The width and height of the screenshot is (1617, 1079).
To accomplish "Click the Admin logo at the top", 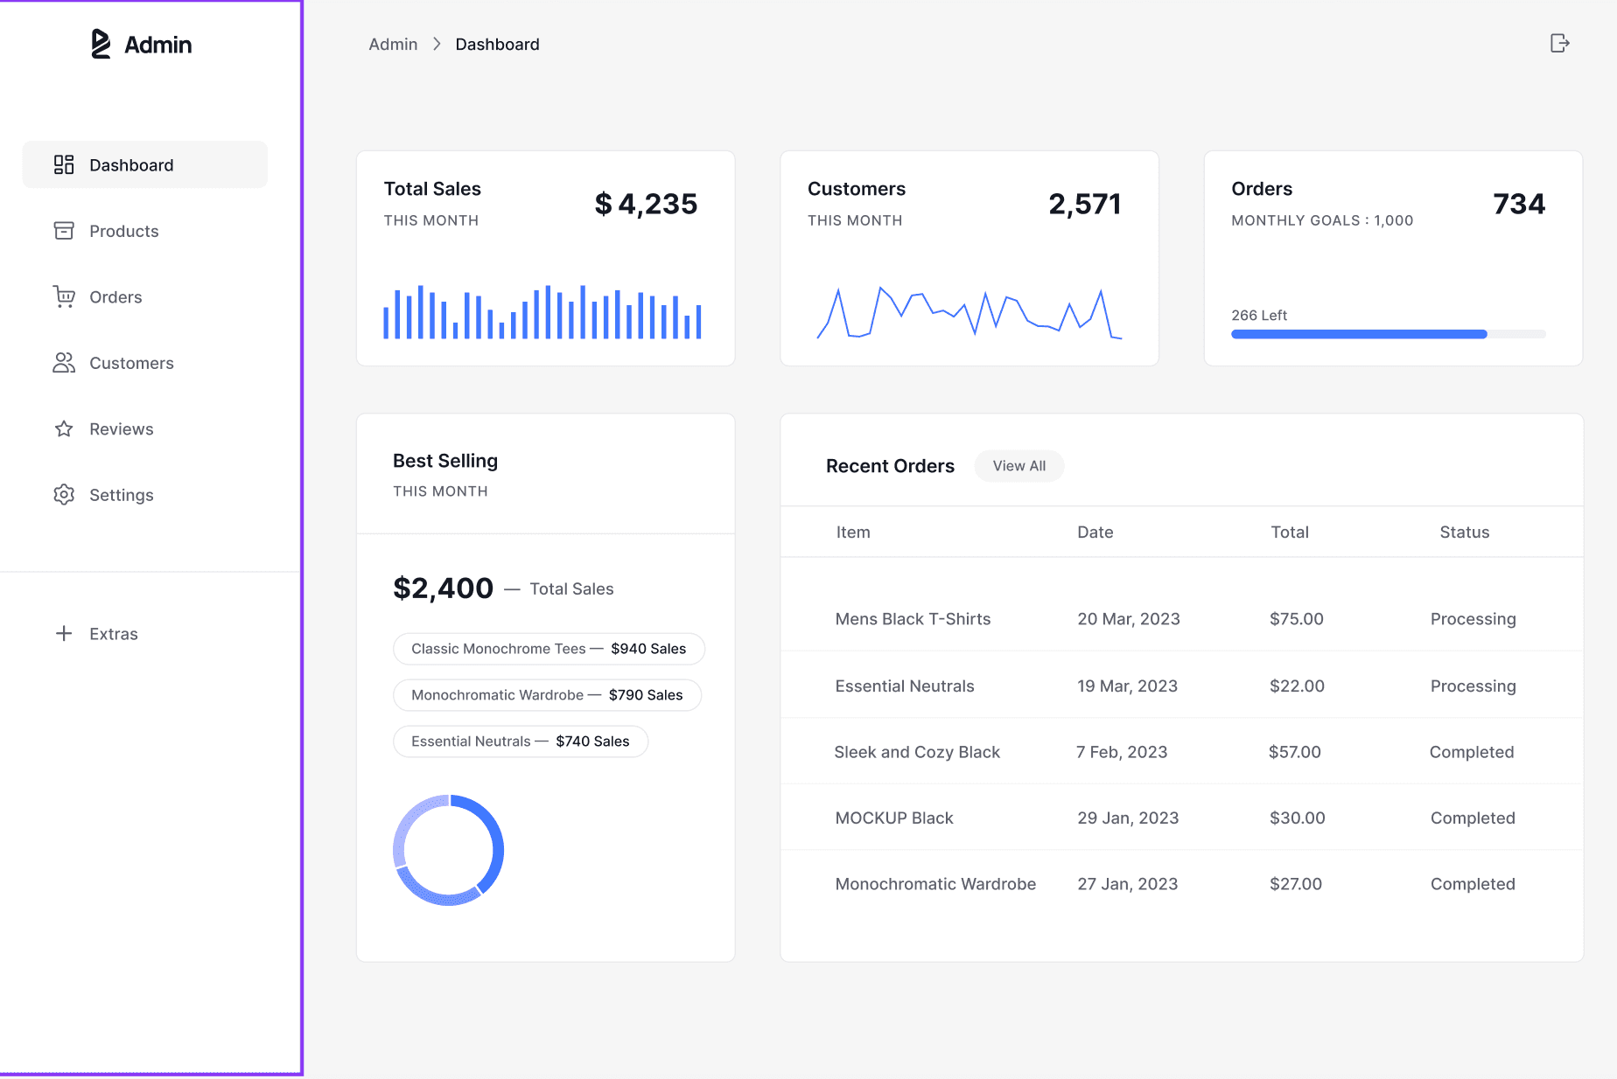I will coord(142,44).
